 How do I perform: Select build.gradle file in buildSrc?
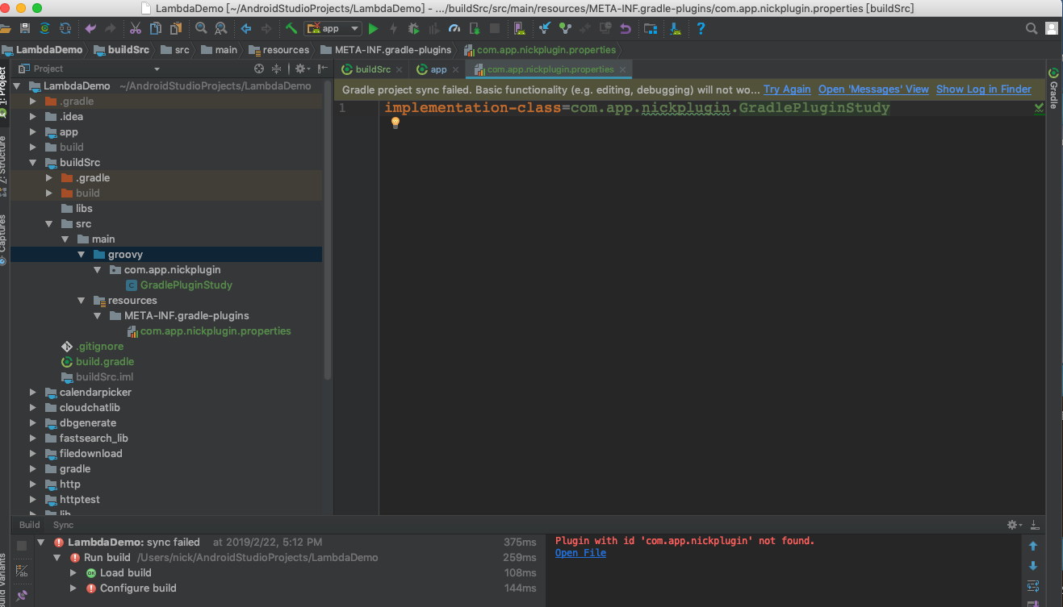coord(105,361)
